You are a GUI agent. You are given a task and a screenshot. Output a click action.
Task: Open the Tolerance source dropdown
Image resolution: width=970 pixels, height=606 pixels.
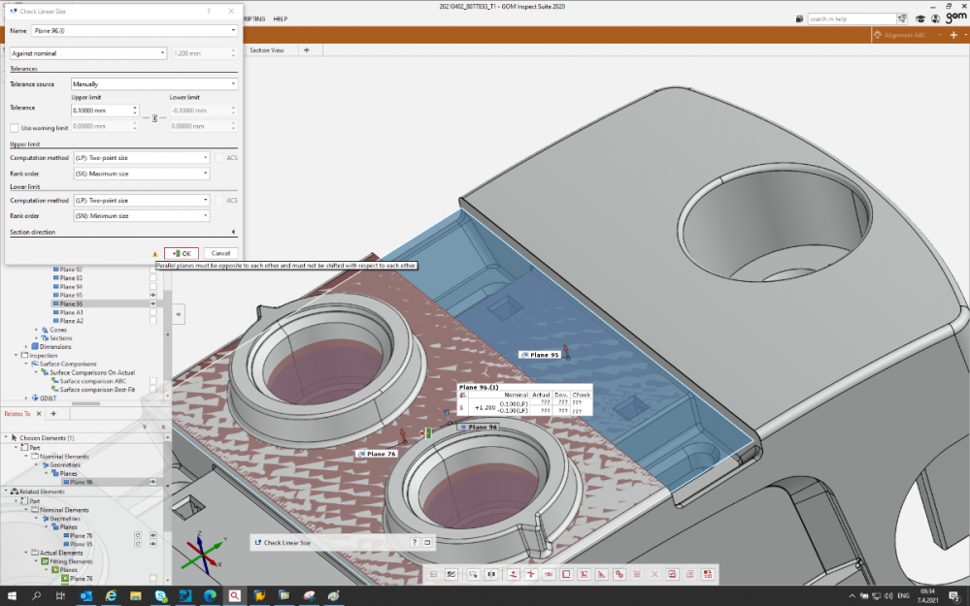coord(154,84)
